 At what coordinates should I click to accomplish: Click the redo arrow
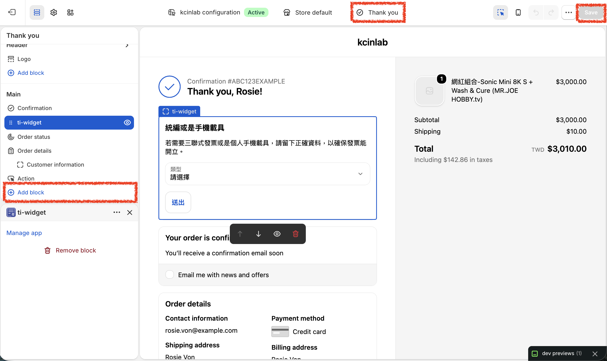click(551, 12)
